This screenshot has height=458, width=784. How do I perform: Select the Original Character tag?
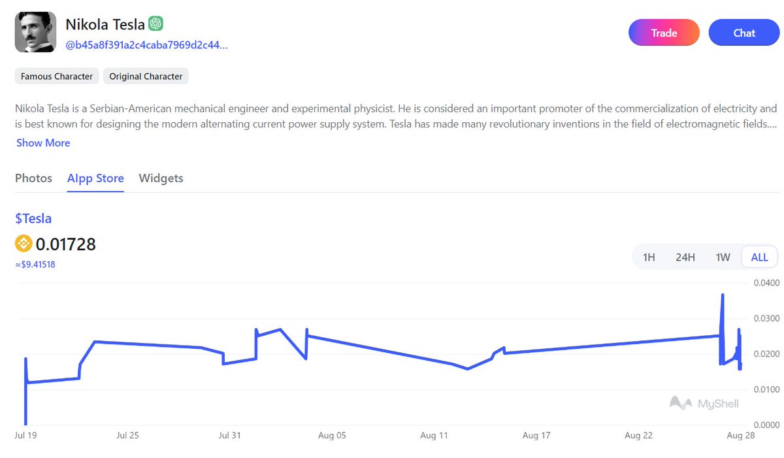click(146, 76)
